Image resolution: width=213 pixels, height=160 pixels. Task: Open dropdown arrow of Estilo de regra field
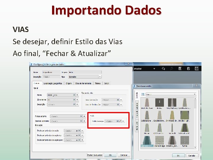coord(123,121)
